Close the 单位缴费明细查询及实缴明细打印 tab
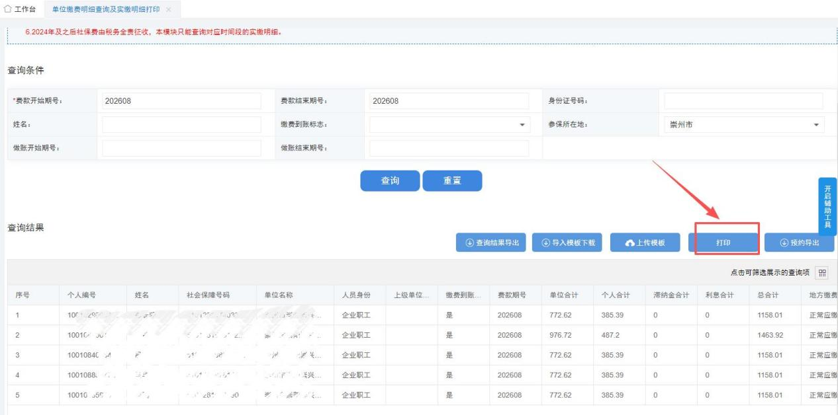This screenshot has height=415, width=838. click(x=169, y=9)
